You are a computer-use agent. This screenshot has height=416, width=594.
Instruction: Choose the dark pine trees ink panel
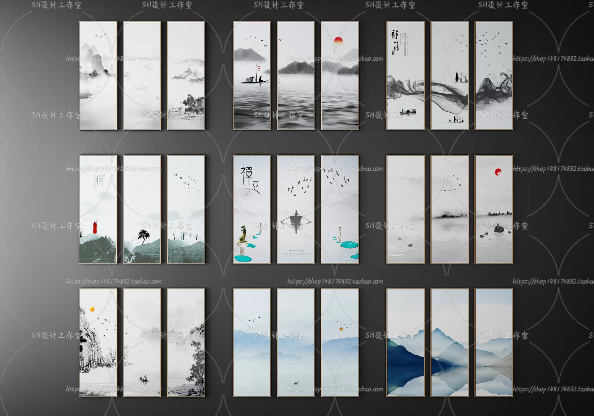pos(186,343)
